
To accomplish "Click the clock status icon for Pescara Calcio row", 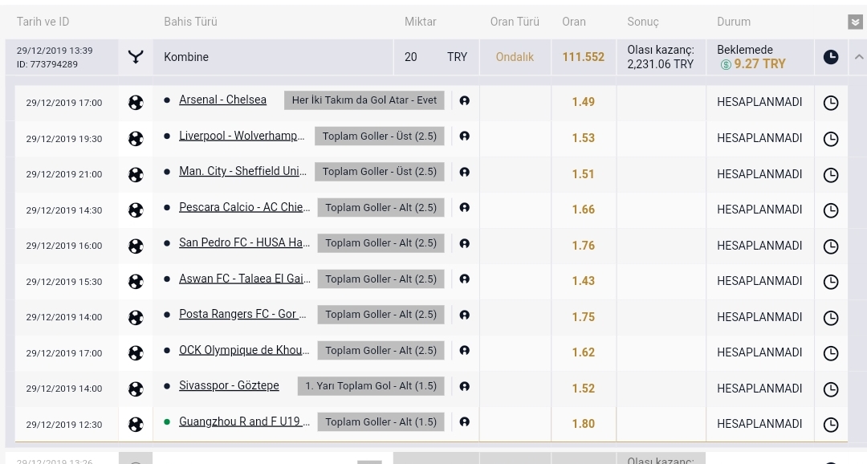I will tap(831, 210).
